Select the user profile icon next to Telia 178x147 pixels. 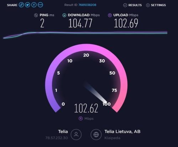coord(76,135)
